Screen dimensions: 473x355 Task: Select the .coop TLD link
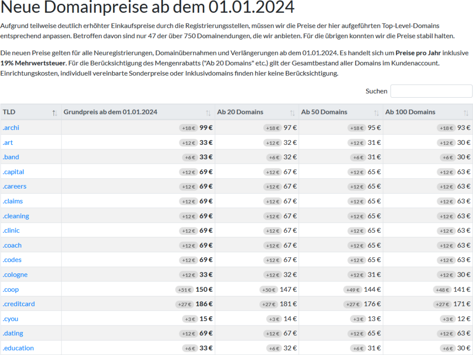pos(11,290)
